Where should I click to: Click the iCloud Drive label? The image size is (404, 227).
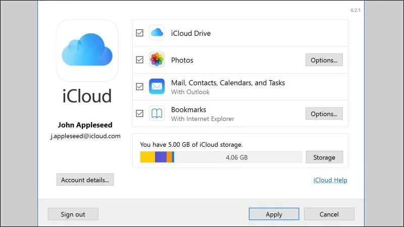pos(191,33)
